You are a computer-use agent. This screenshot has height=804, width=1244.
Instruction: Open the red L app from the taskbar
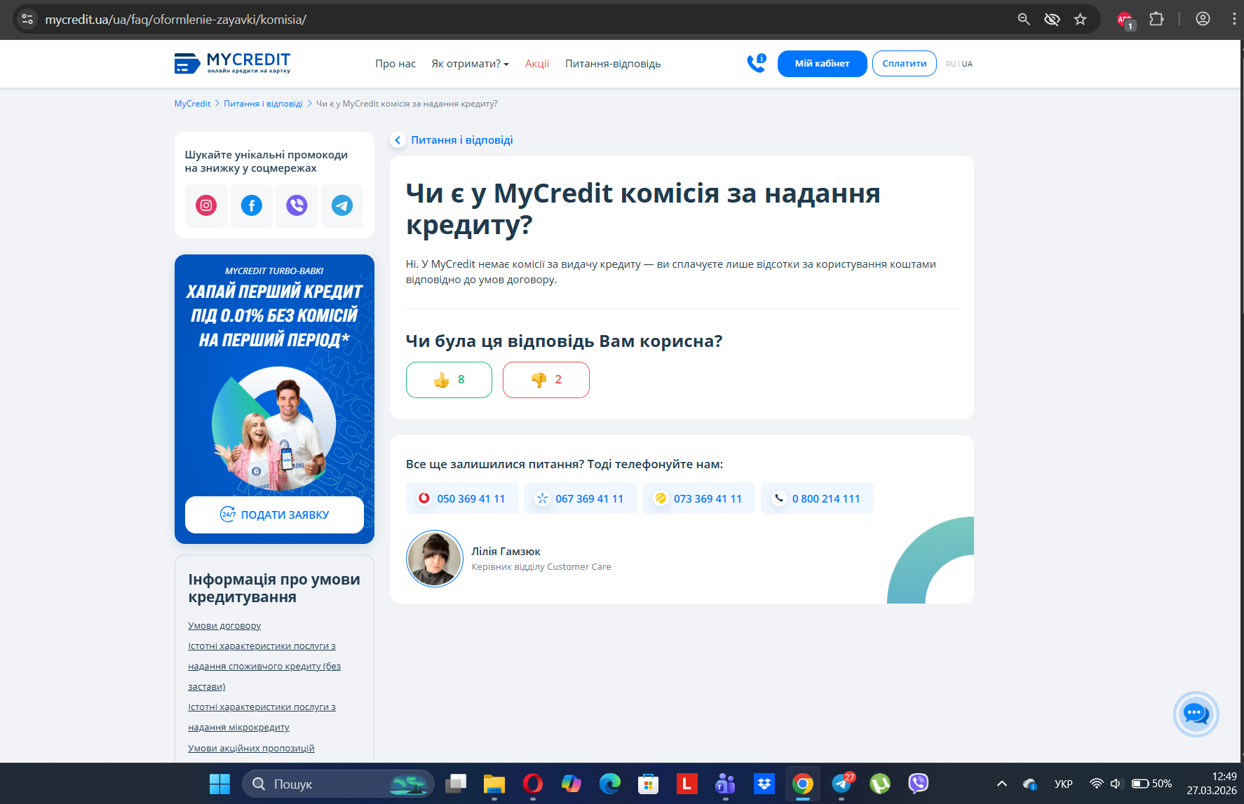click(x=687, y=784)
